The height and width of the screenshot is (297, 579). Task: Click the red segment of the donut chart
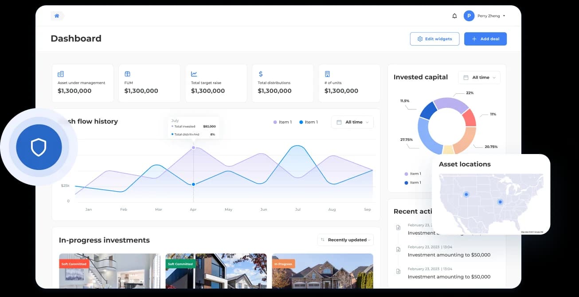point(469,118)
